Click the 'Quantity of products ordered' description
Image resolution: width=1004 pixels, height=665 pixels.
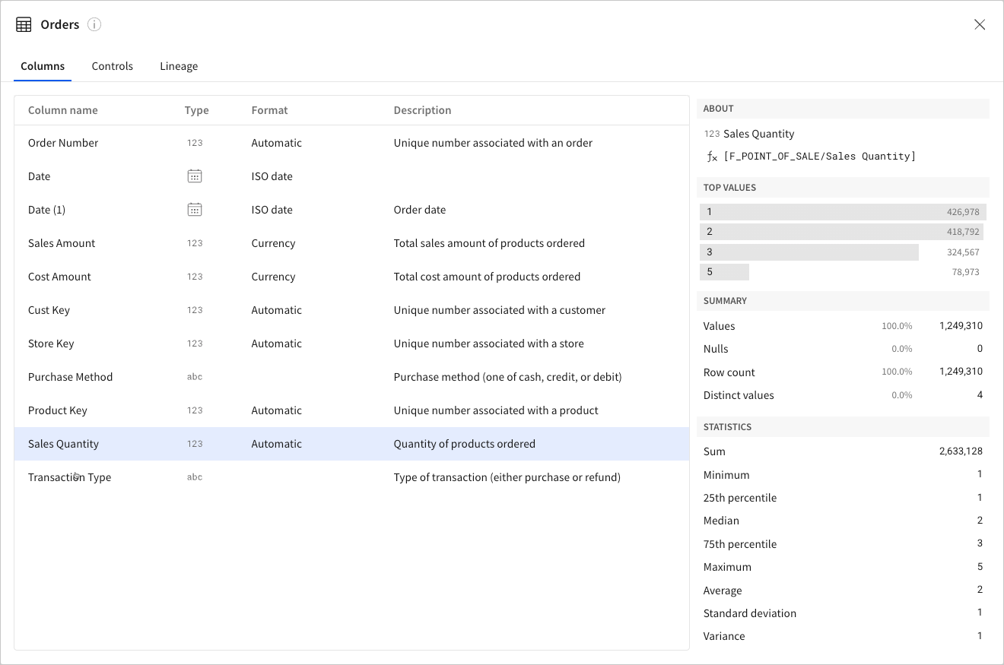point(464,444)
